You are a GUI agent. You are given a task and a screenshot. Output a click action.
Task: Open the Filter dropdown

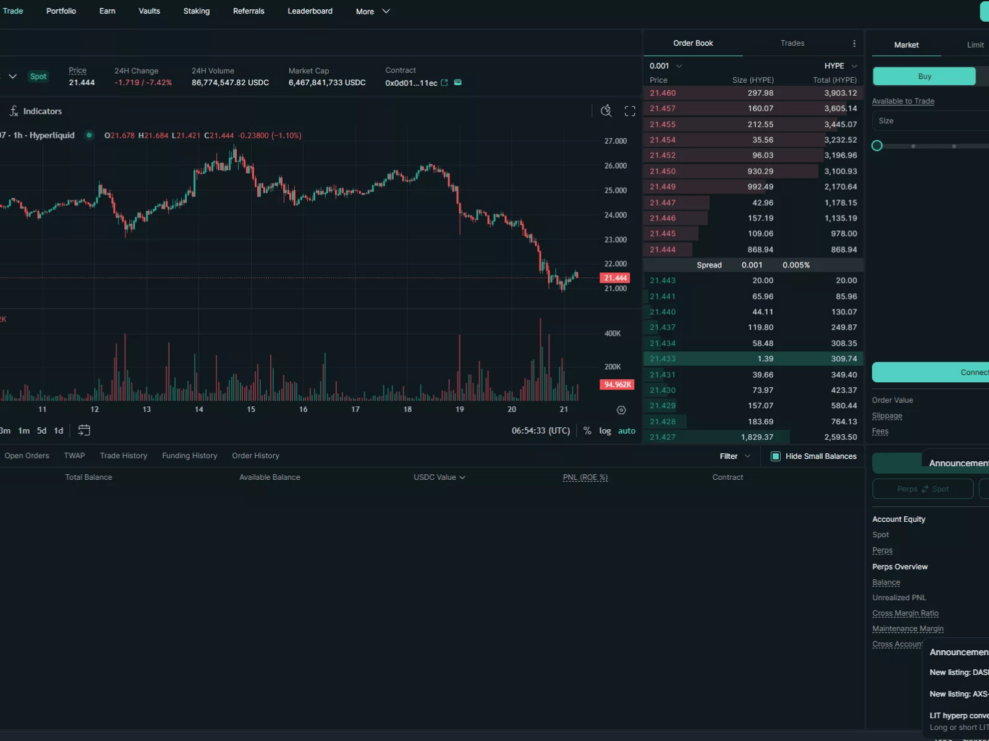point(735,456)
